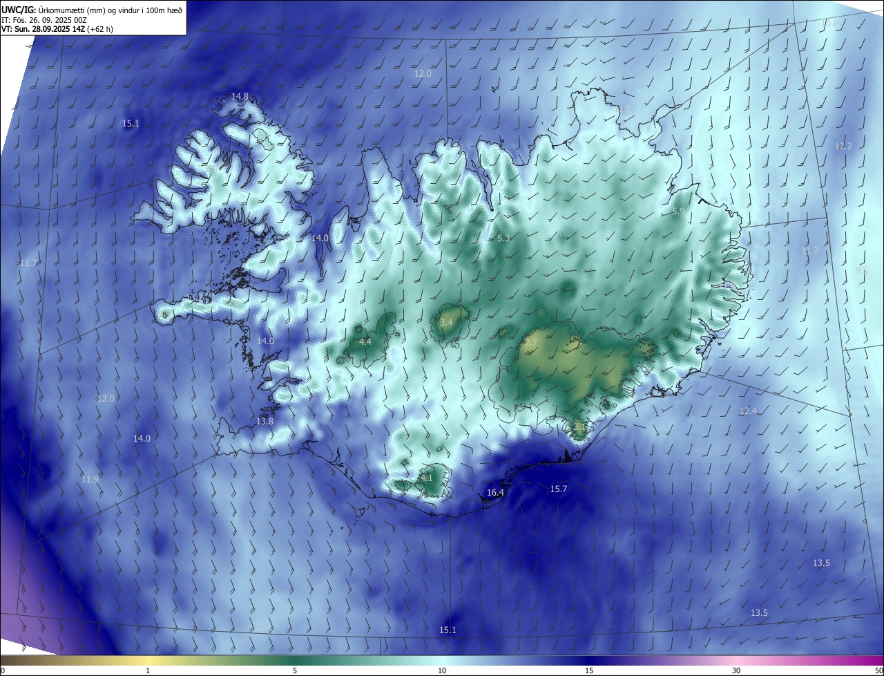Click the initialization line "IT: Fös. 26. 09. 2025 00Z"

coord(44,20)
